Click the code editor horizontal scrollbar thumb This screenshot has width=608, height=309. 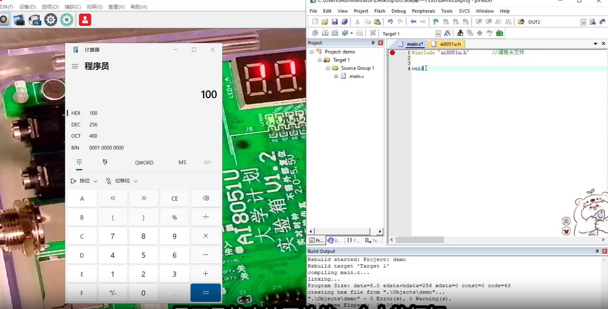[x=420, y=240]
